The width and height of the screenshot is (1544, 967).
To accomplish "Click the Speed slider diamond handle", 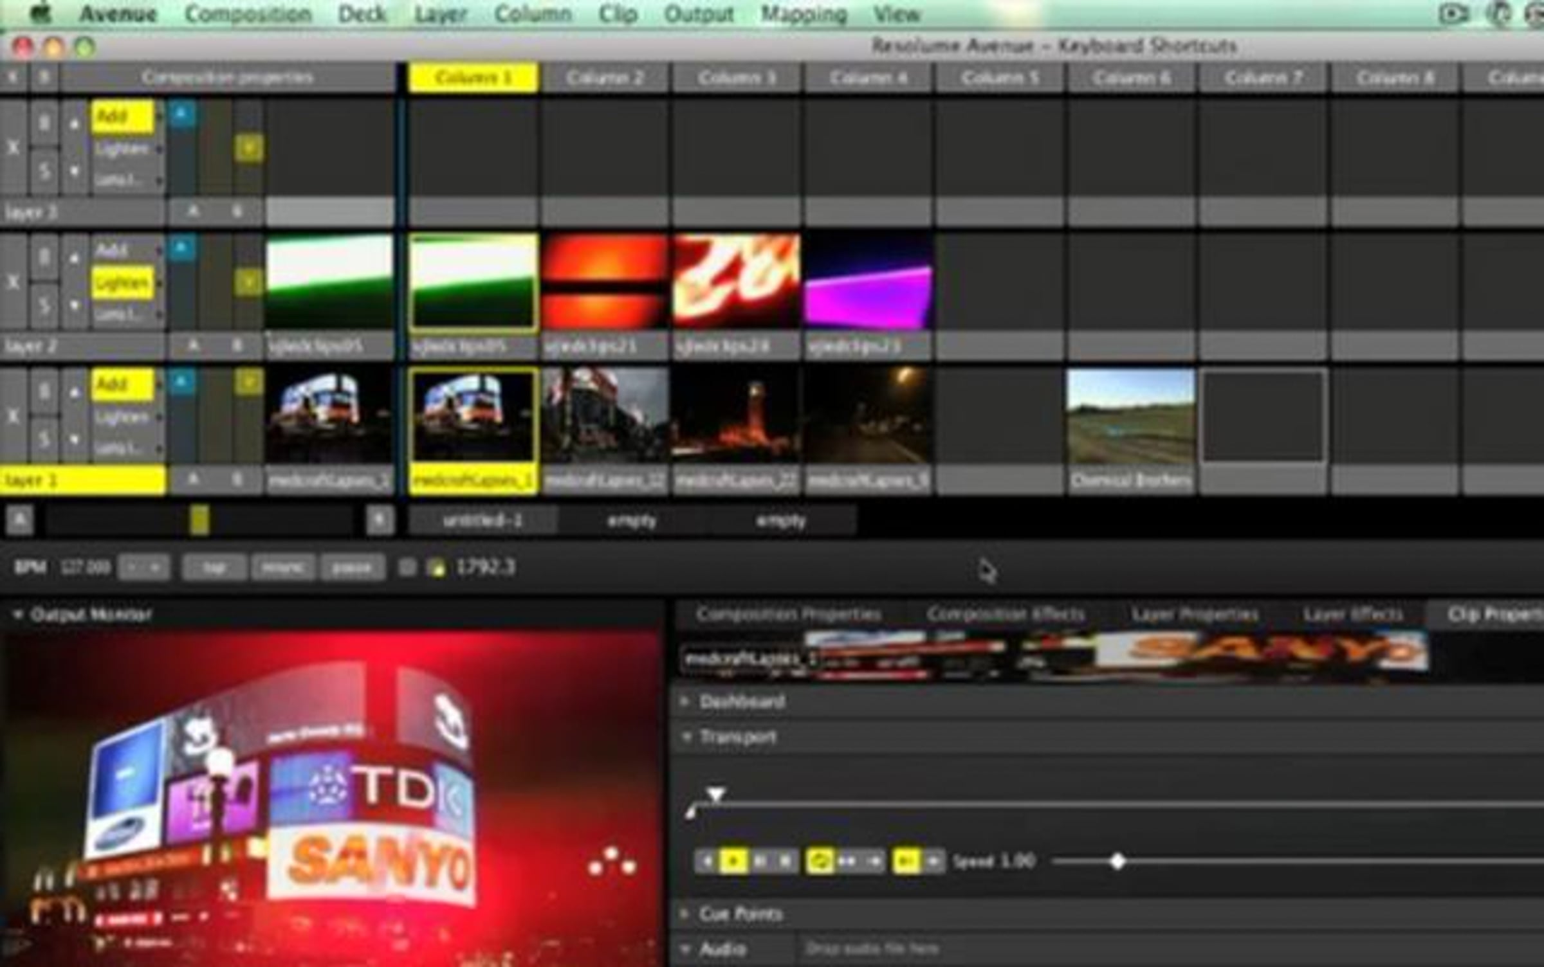I will click(x=1117, y=862).
